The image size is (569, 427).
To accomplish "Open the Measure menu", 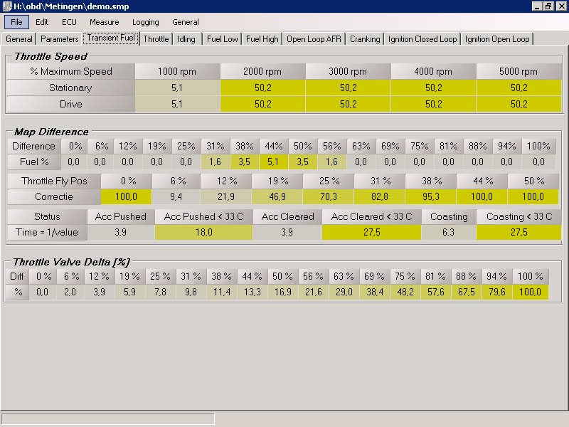I will click(104, 22).
